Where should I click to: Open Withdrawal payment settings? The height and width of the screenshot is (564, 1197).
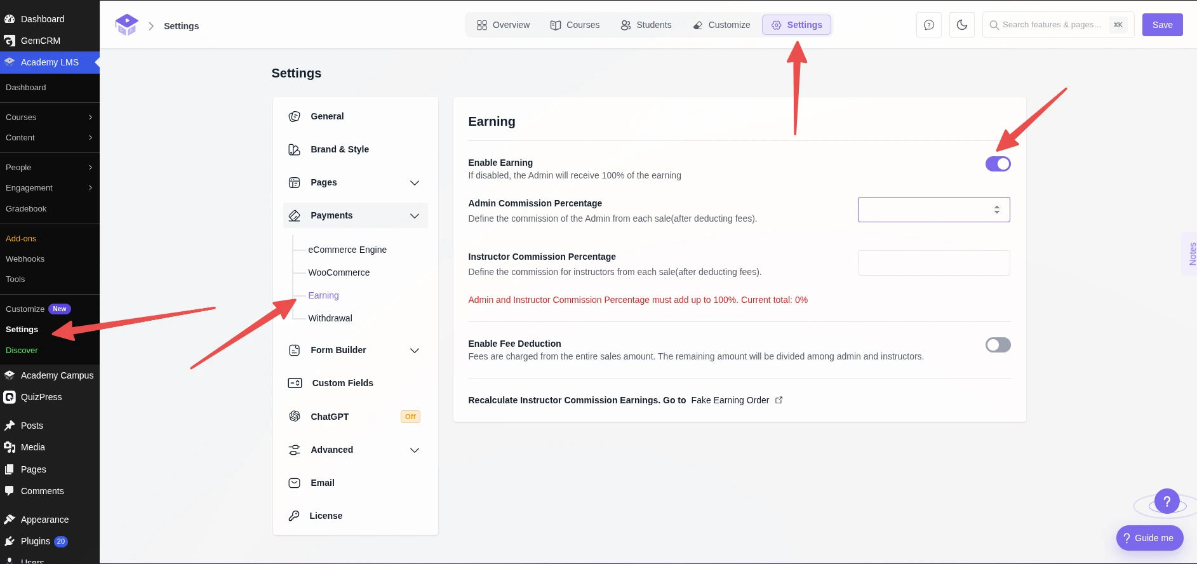[x=330, y=318]
